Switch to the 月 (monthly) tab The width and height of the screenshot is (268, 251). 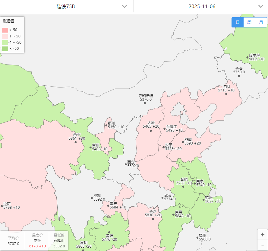point(261,22)
